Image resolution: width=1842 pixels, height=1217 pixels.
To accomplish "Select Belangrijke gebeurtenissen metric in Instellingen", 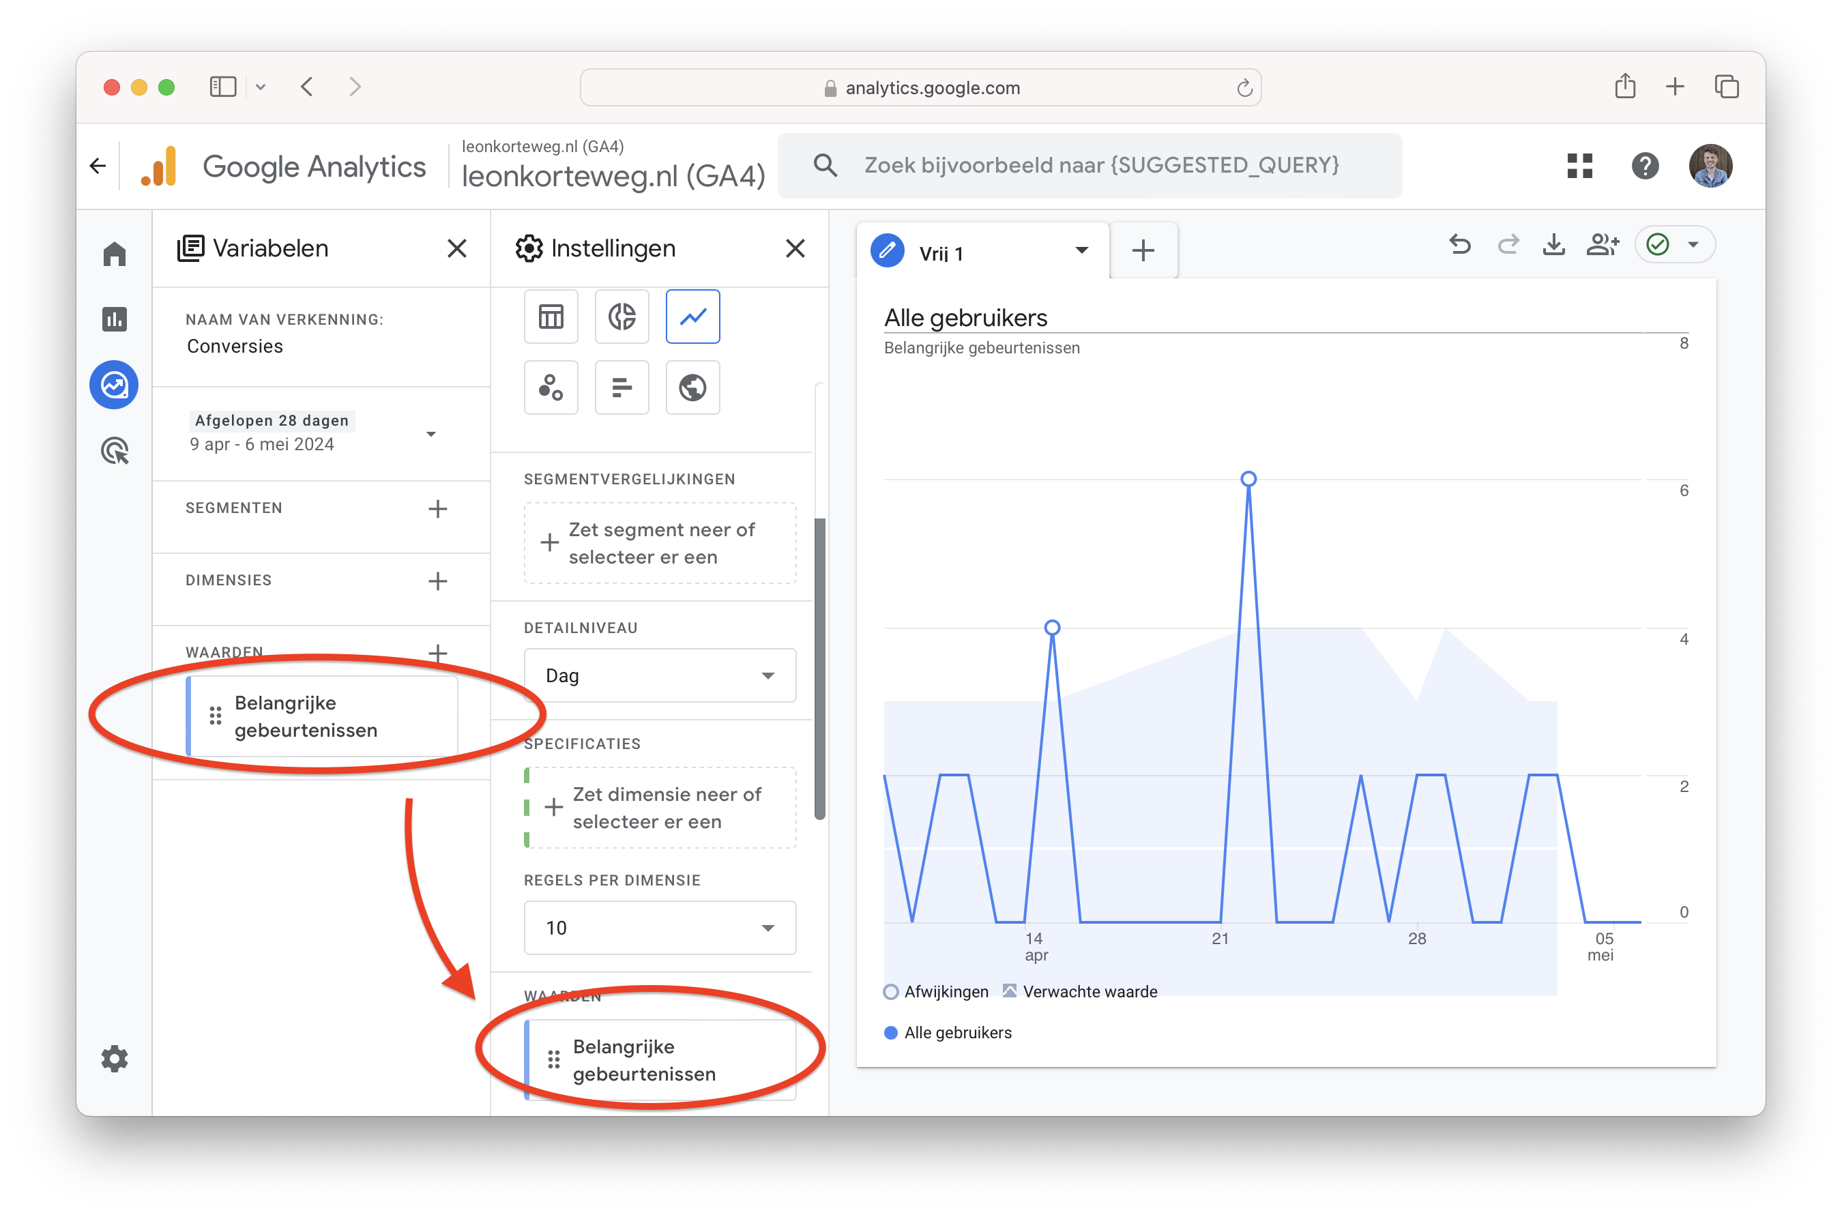I will [x=660, y=1060].
